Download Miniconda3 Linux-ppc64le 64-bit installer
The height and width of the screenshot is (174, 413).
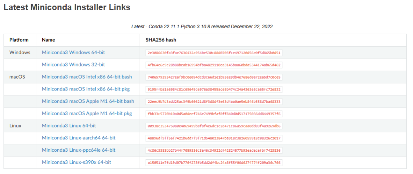pyautogui.click(x=79, y=150)
